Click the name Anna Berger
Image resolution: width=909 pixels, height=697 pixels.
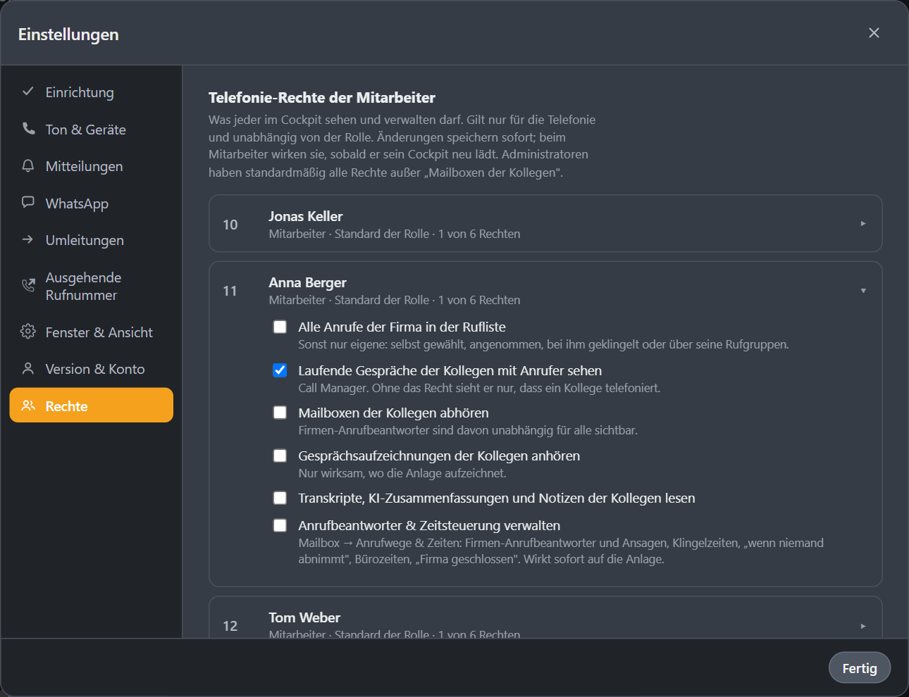point(307,282)
